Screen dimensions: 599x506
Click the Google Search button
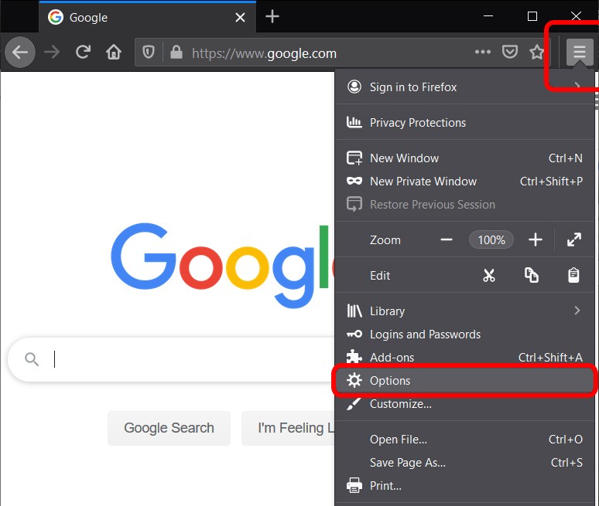(169, 428)
